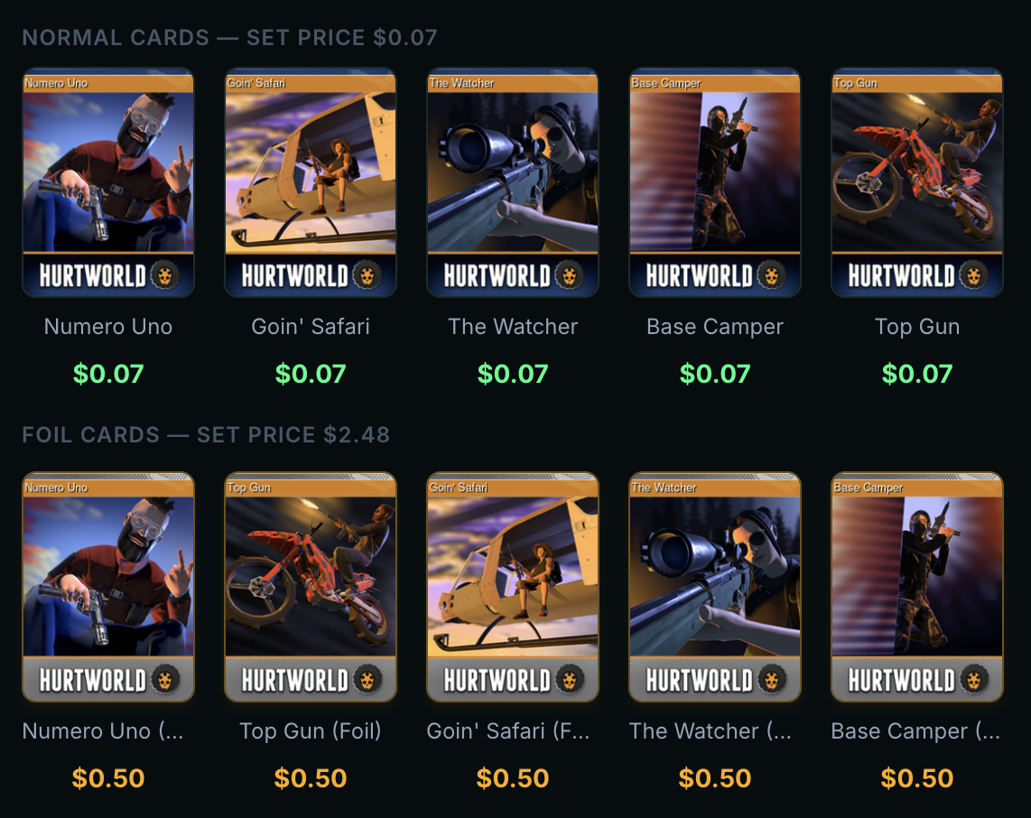Screen dimensions: 1031x818
Task: Open the Goin' Safari foil card image
Action: pyautogui.click(x=513, y=587)
